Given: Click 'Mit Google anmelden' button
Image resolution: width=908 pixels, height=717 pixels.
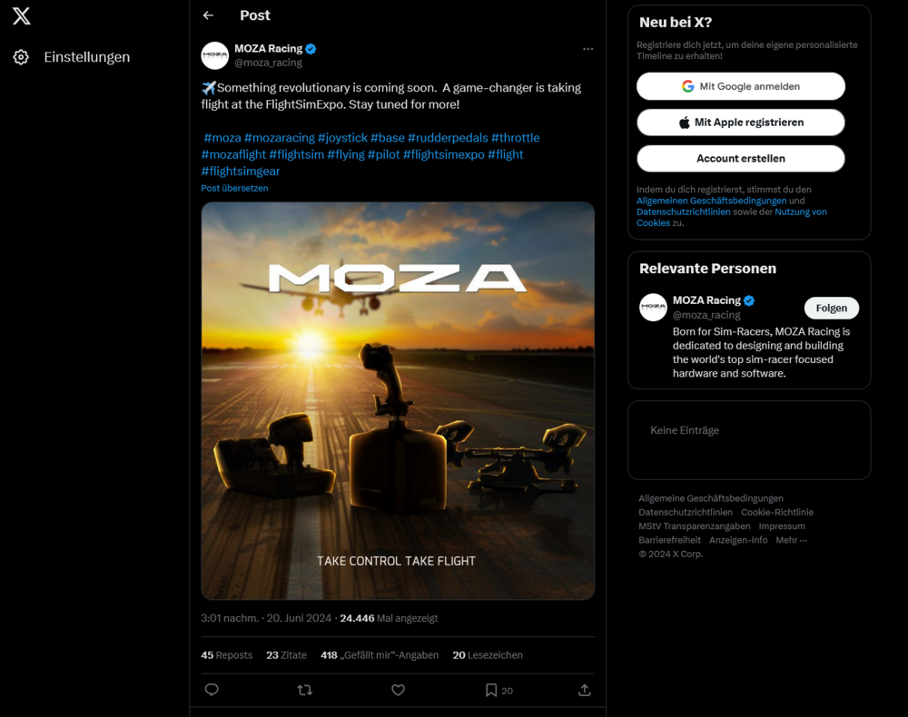Looking at the screenshot, I should pos(741,86).
